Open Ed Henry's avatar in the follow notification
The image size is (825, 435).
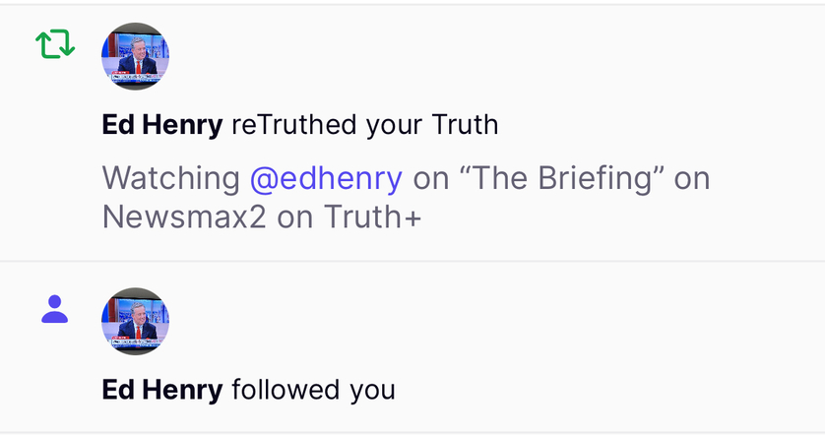click(x=136, y=321)
